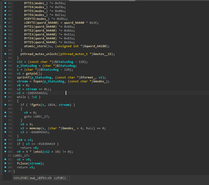
Task: Click the fclose function call
Action: click(x=23, y=163)
